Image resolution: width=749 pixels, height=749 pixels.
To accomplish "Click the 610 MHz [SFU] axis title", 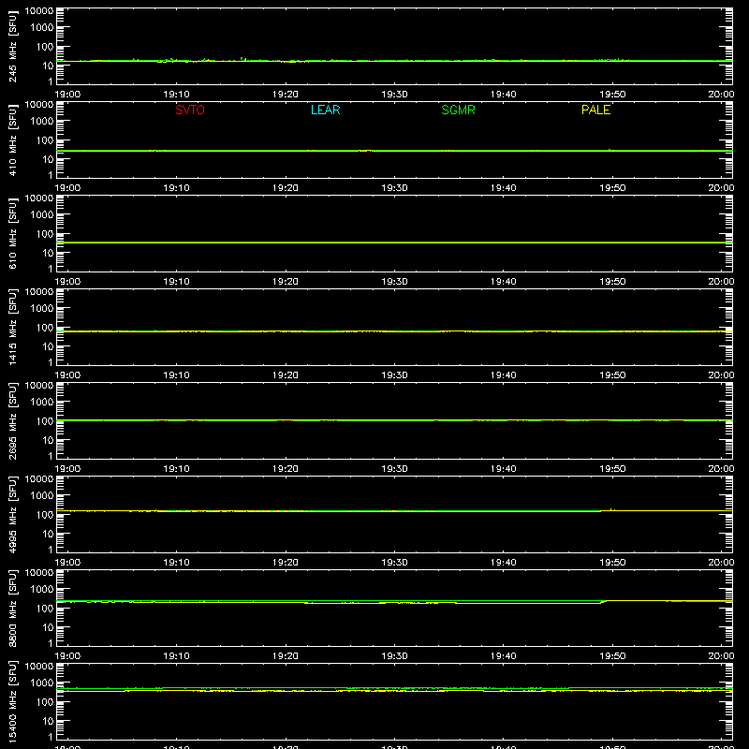I will coord(12,233).
